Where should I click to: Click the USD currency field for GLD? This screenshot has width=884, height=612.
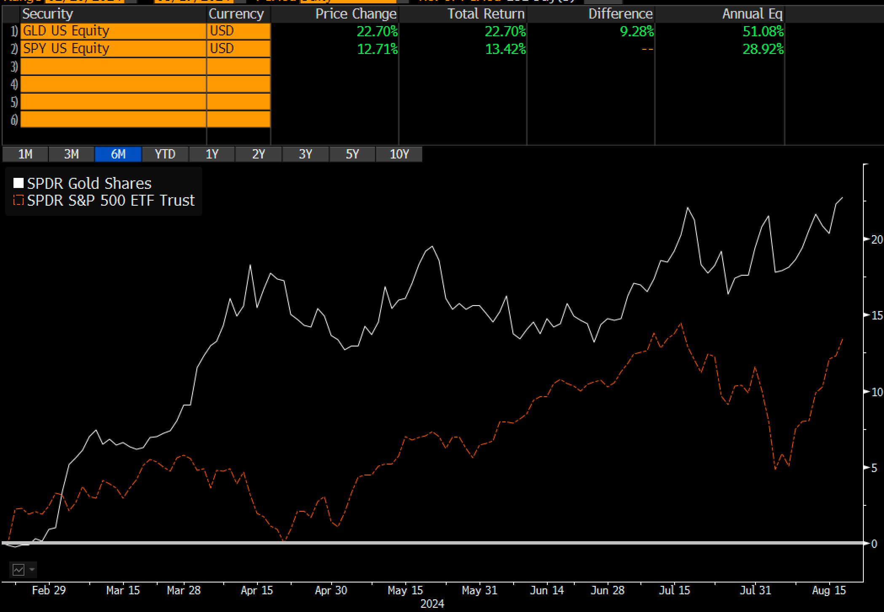click(x=238, y=31)
